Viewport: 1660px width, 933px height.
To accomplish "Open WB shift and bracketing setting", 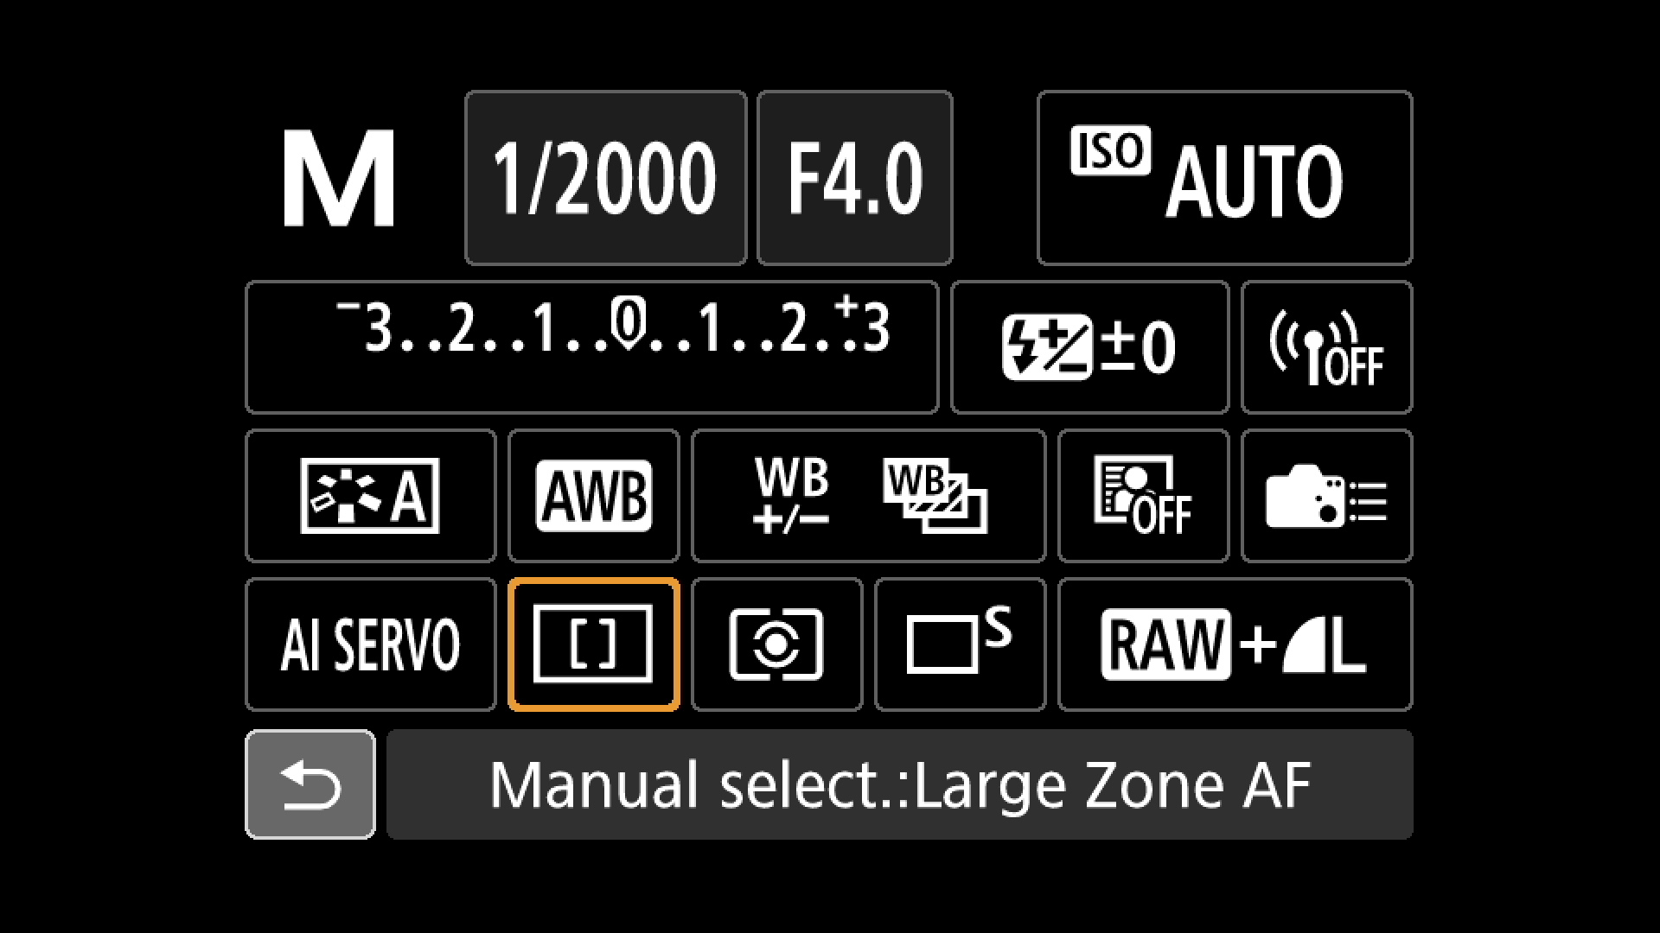I will coord(868,496).
